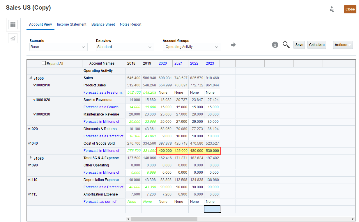Click the user access icon near Close
The width and height of the screenshot is (359, 222).
click(x=332, y=9)
